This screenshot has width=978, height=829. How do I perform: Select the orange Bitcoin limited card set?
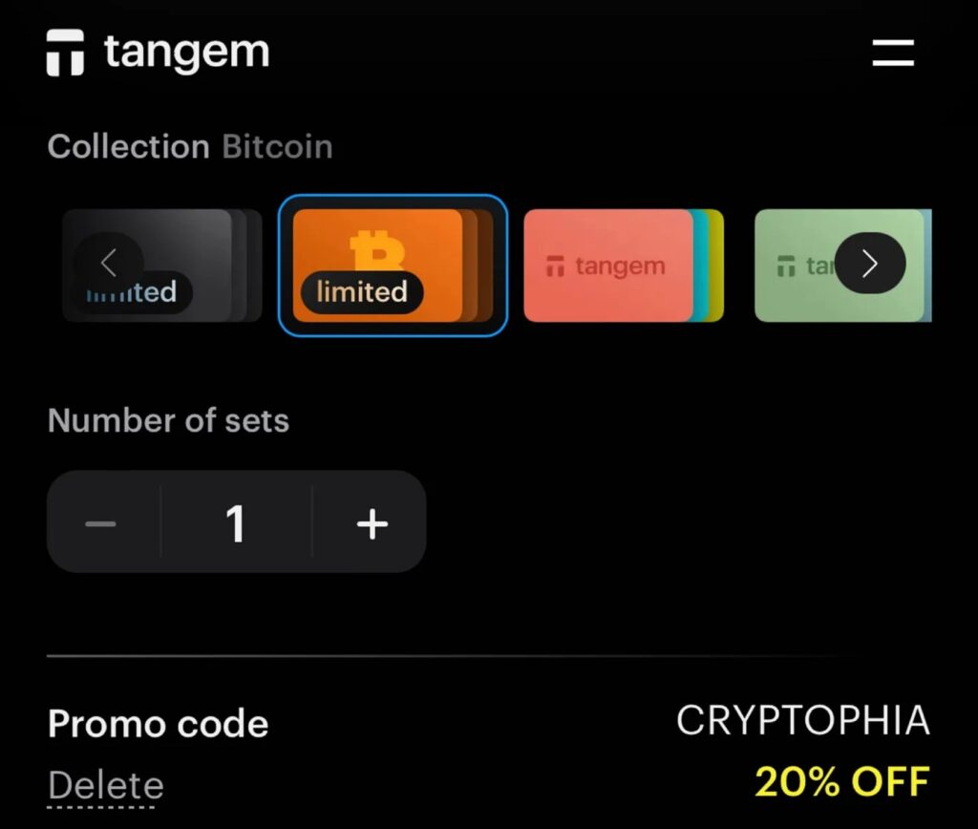393,266
